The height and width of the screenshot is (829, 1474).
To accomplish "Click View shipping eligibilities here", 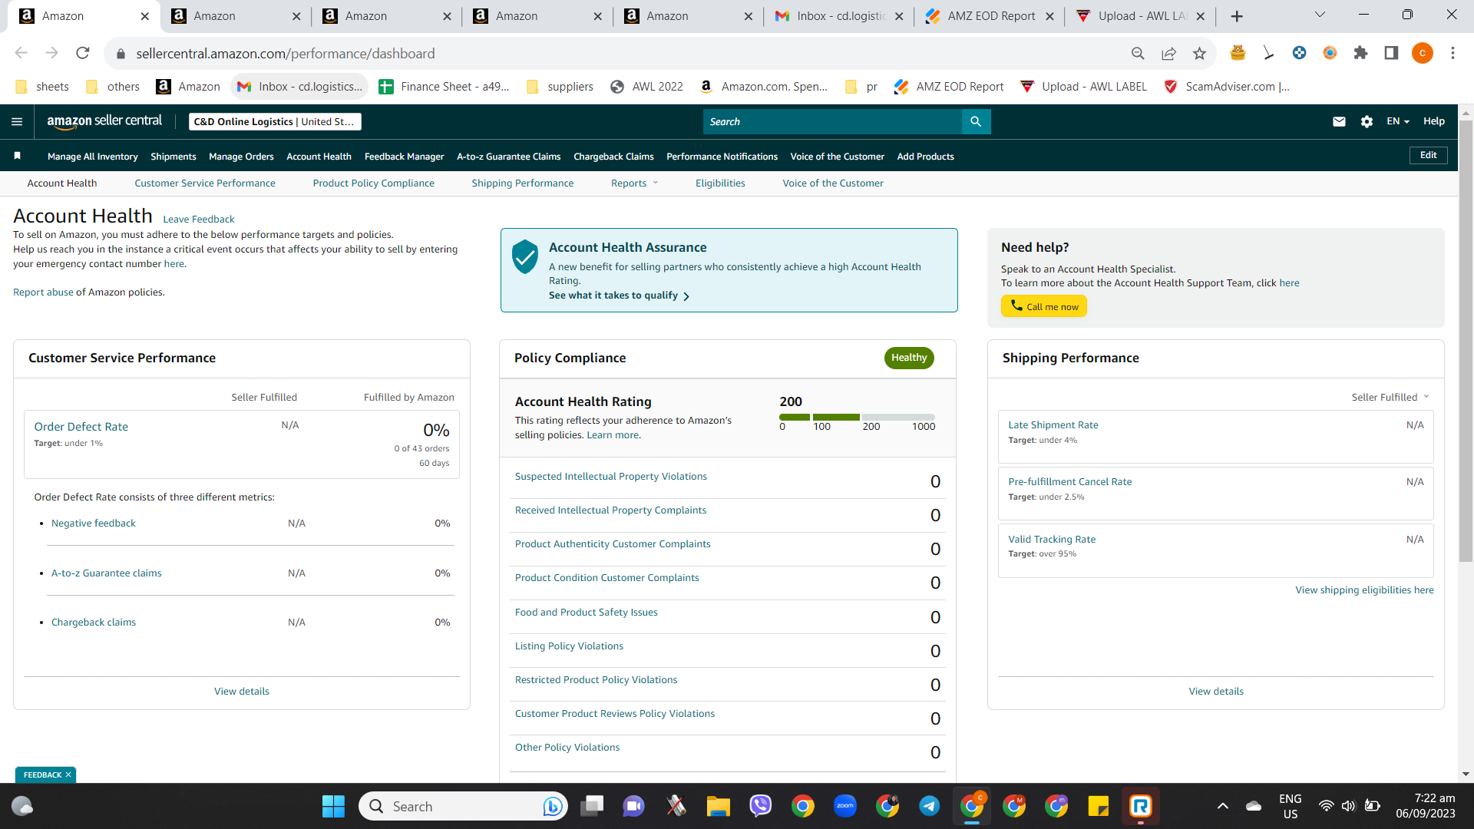I will (1364, 590).
